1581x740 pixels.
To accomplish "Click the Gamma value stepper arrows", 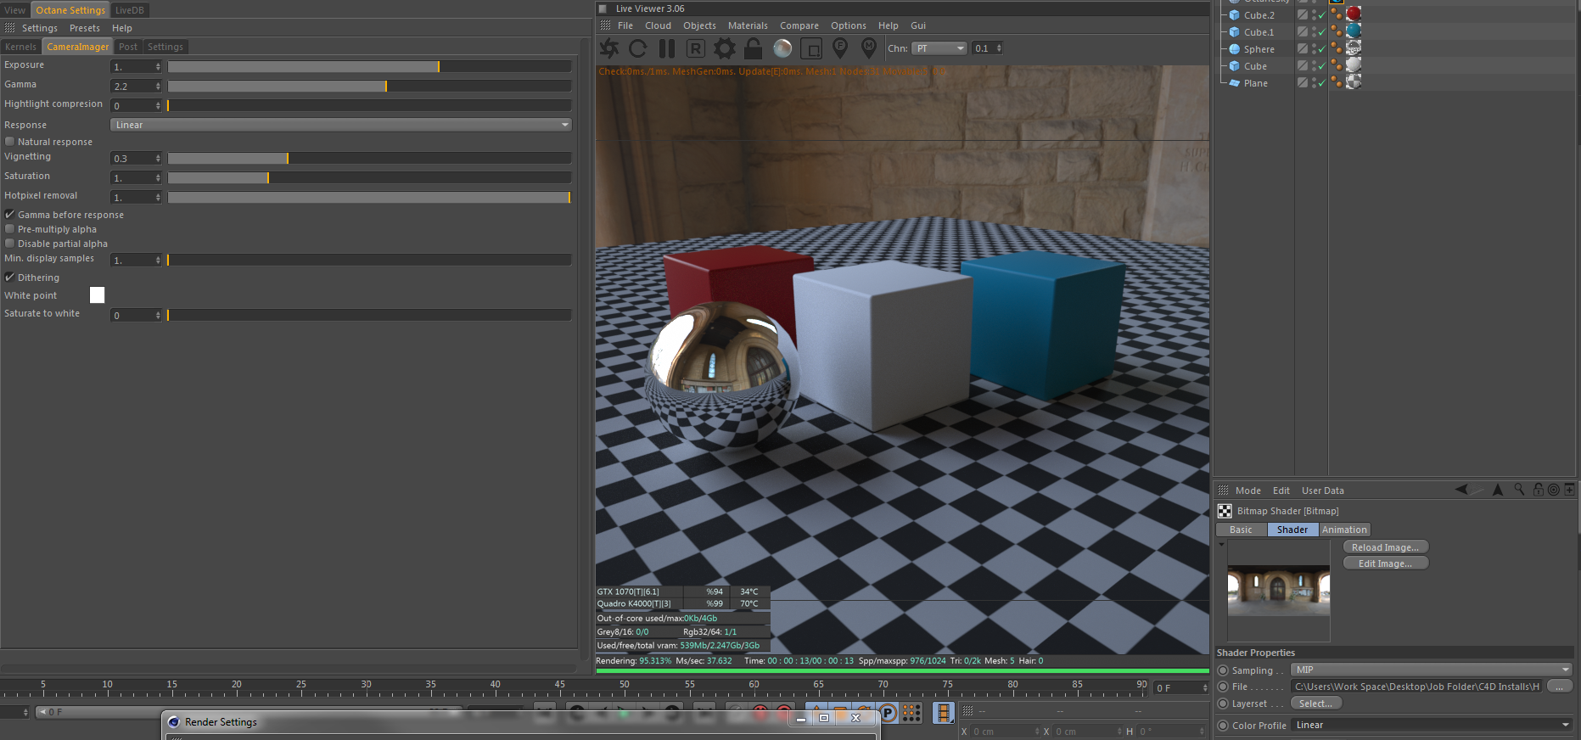I will tap(158, 86).
